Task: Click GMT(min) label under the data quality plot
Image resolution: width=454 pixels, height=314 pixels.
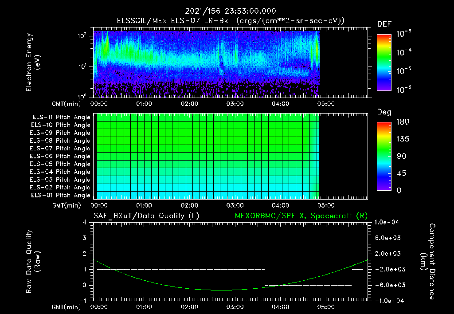Action: click(67, 307)
